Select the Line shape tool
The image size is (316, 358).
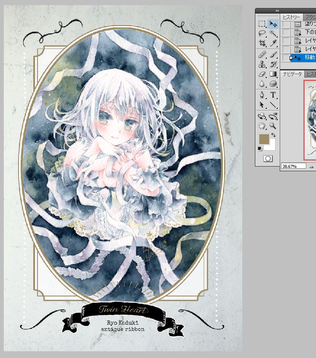[x=273, y=105]
